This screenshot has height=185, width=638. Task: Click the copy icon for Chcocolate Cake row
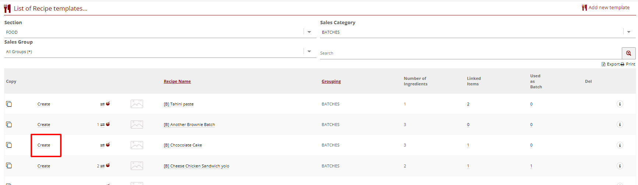coord(9,145)
